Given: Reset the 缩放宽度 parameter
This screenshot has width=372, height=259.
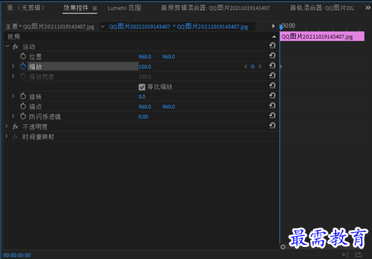Looking at the screenshot, I should [x=273, y=76].
